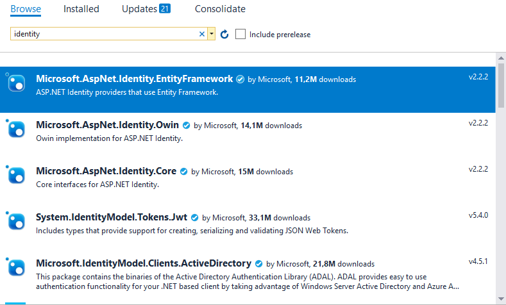Click the Microsoft.AspNet.Identity.EntityFramework package icon
Image resolution: width=506 pixels, height=305 pixels.
pyautogui.click(x=16, y=83)
